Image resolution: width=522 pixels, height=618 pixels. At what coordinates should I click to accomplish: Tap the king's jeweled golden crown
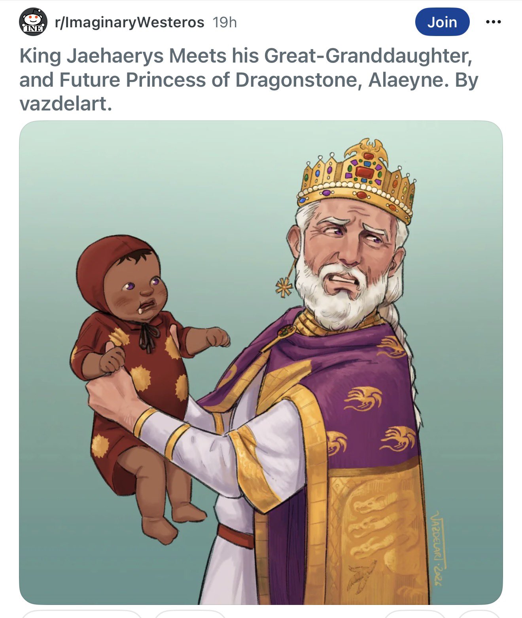pyautogui.click(x=357, y=177)
